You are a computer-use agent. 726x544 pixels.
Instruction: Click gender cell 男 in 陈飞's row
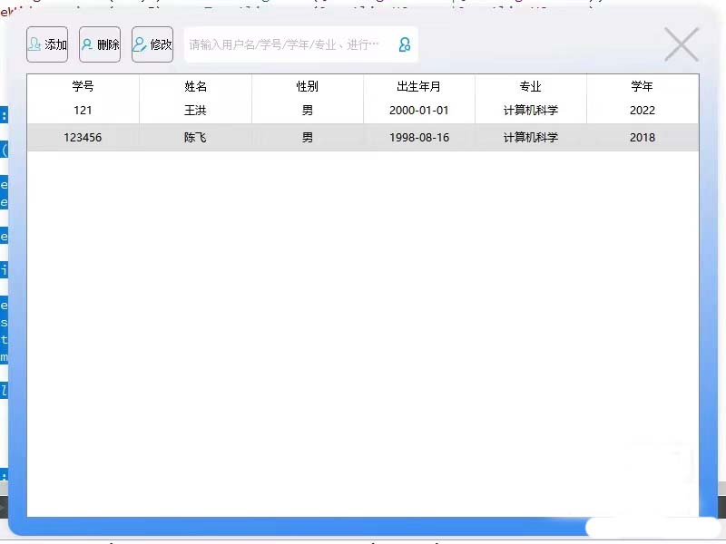click(308, 138)
